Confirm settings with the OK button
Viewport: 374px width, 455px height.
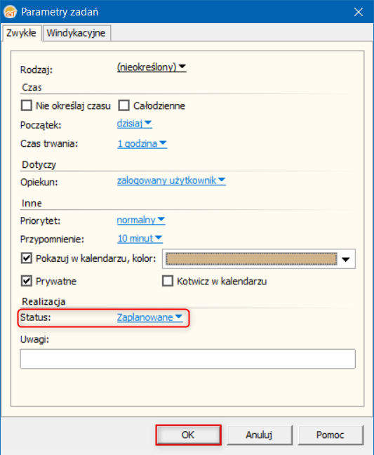189,435
